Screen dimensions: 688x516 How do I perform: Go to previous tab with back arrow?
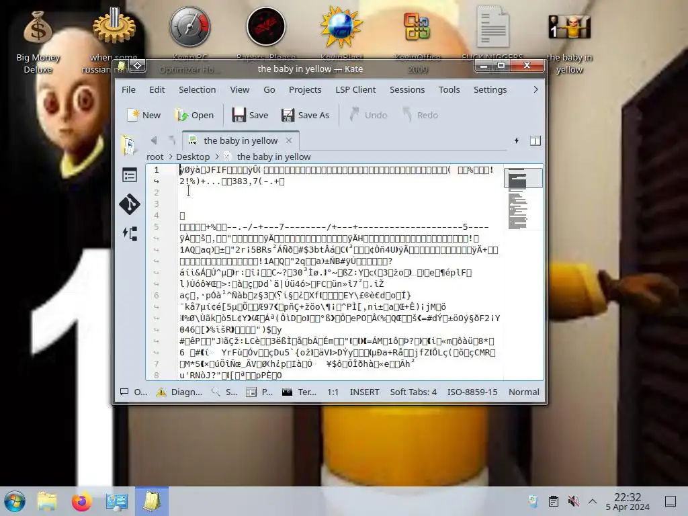pos(154,140)
